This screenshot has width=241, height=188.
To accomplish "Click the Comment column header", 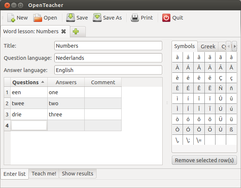I will (103, 82).
